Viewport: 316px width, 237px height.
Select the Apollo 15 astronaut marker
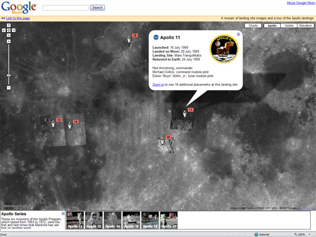tap(129, 40)
